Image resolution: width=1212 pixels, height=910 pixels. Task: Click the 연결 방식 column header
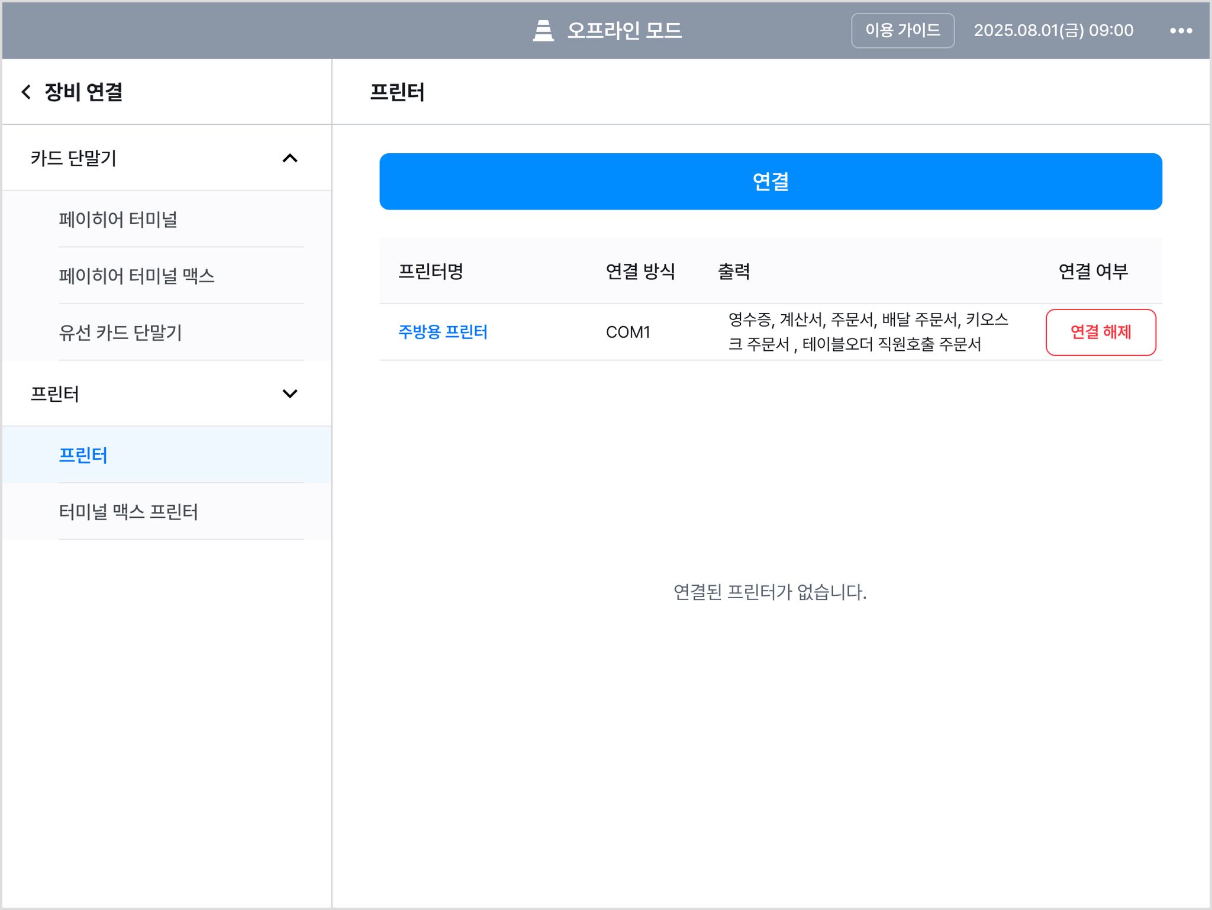(640, 272)
